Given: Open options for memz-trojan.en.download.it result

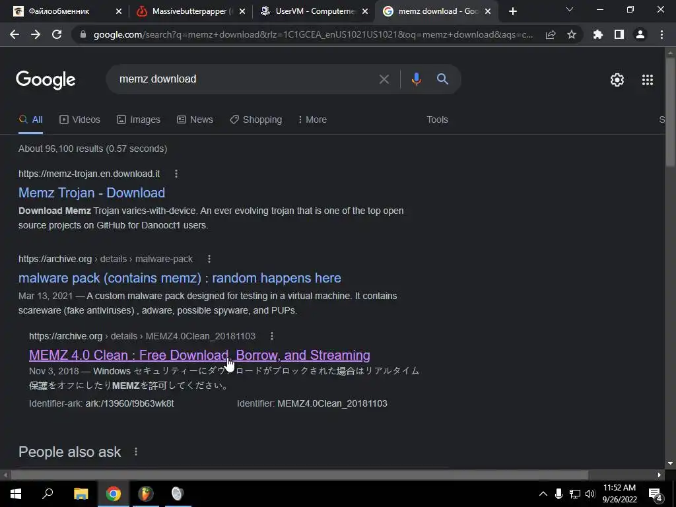Looking at the screenshot, I should click(x=176, y=174).
